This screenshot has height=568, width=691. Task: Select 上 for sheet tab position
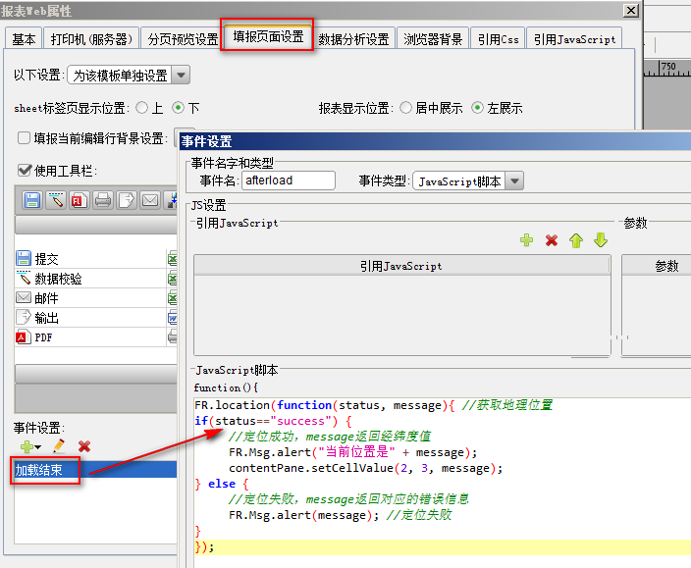[142, 108]
